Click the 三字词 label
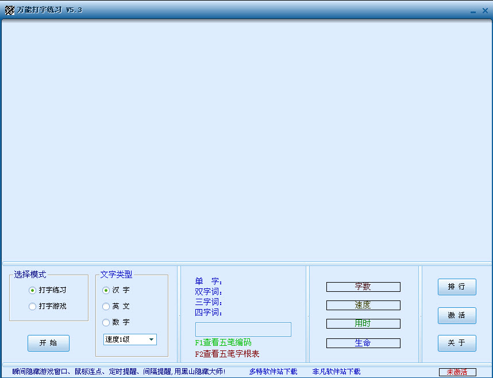 209,302
